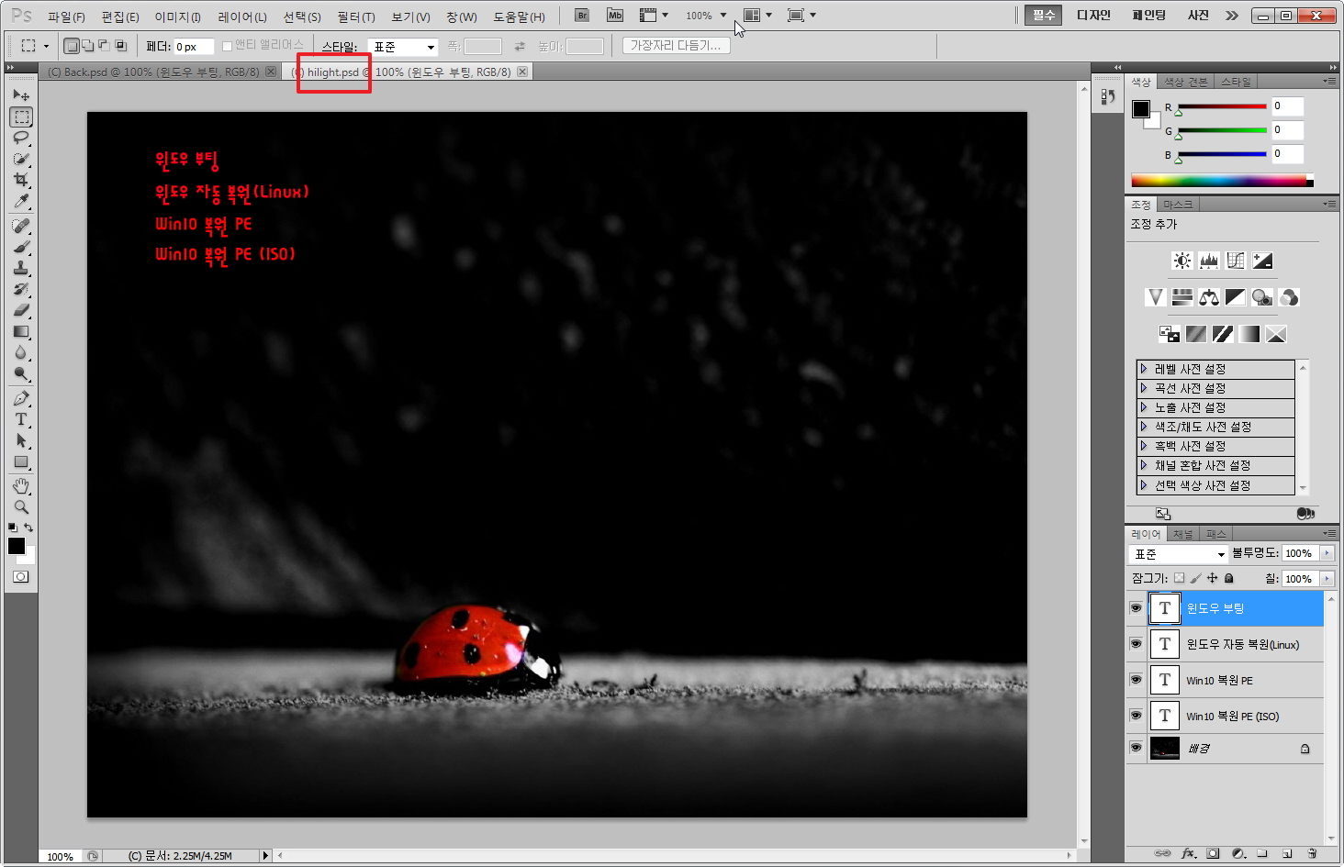The width and height of the screenshot is (1344, 867).
Task: Expand 레벨 사전 설정 presets
Action: coord(1144,369)
